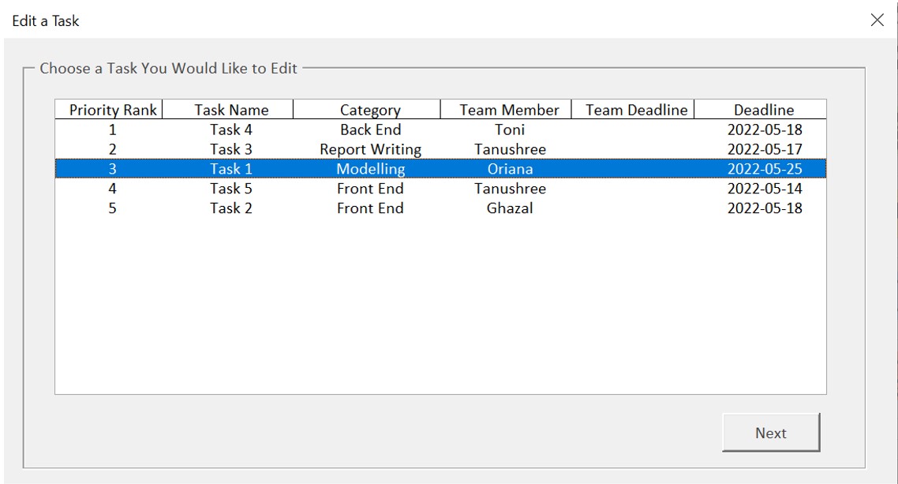Screen dimensions: 898x484
Task: Click Tanushree next to Task 5
Action: click(508, 188)
